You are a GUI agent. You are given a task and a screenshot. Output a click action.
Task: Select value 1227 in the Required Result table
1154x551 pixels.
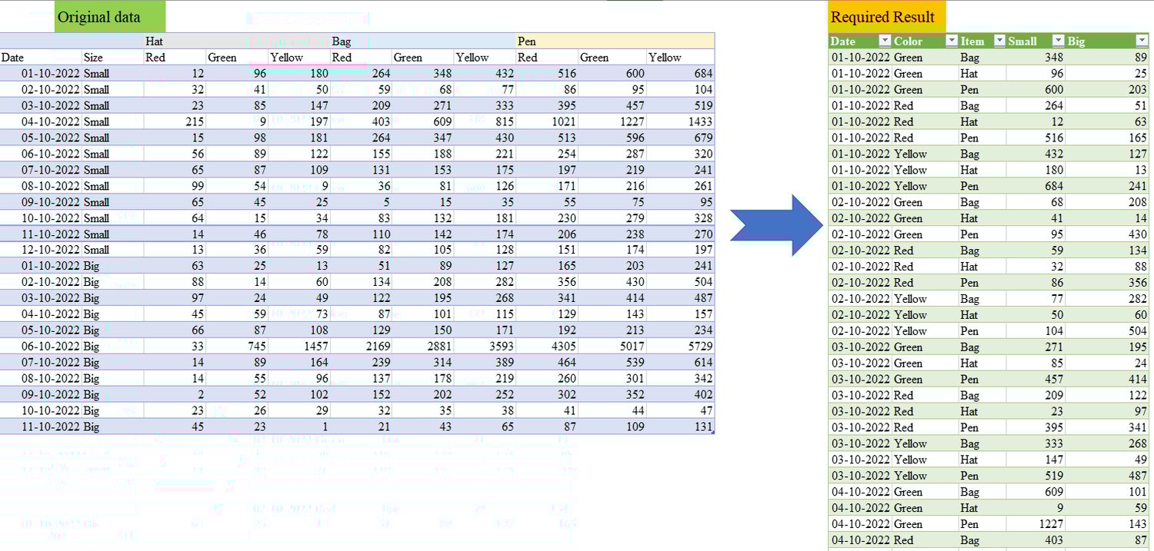pos(1036,523)
